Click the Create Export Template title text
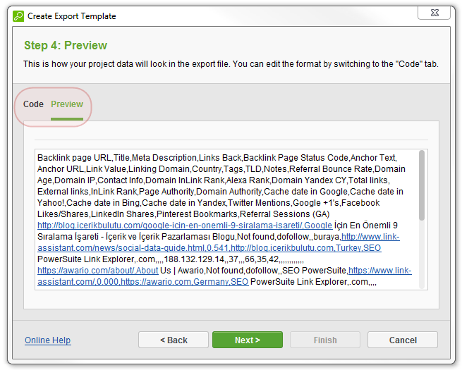This screenshot has width=462, height=370. point(72,16)
